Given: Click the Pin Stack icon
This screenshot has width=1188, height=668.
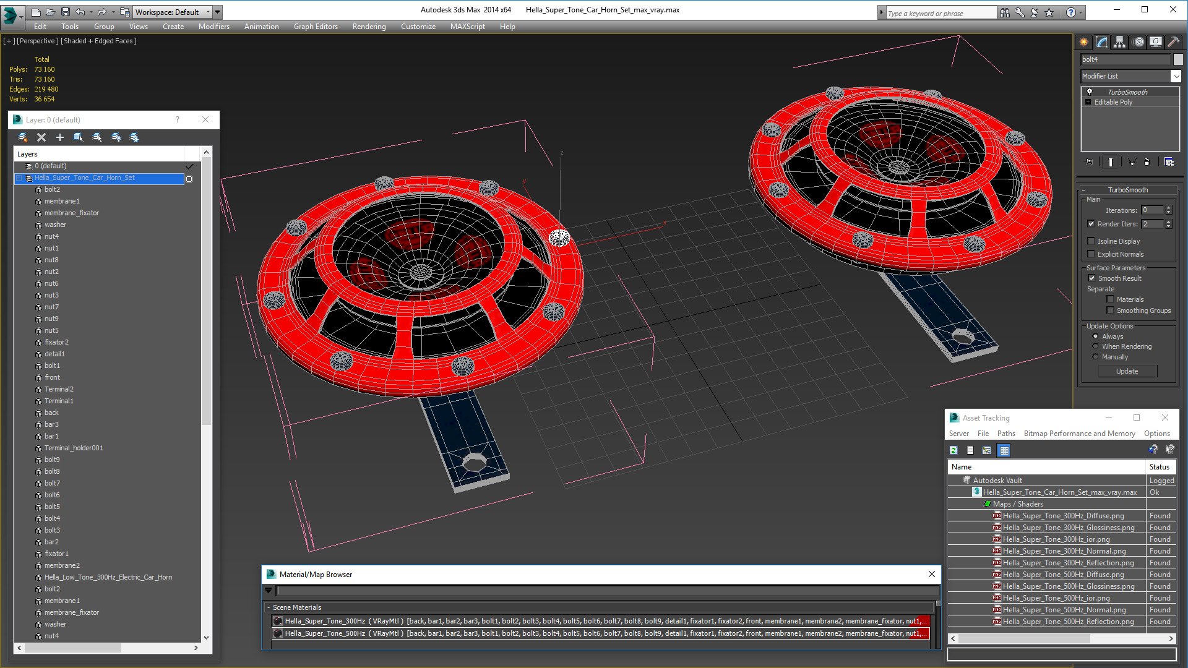Looking at the screenshot, I should pos(1089,161).
